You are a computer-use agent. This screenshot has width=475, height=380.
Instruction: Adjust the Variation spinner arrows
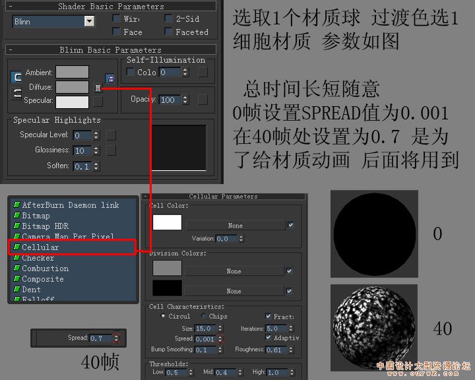coord(241,238)
